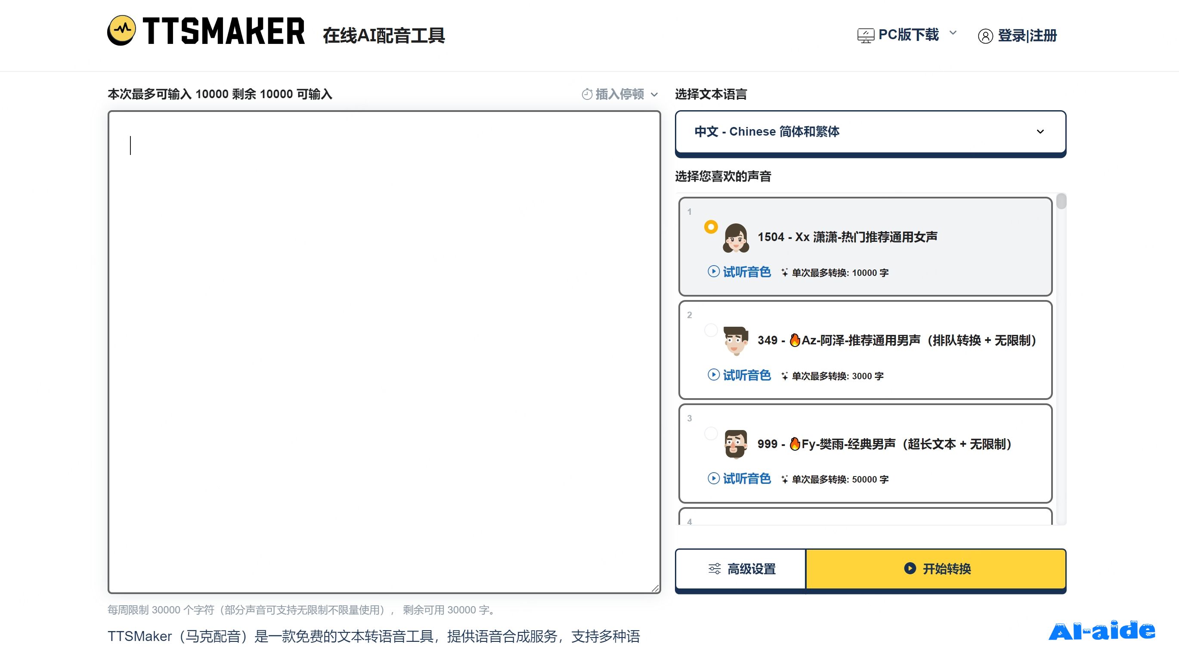
Task: Click 试听音色 link for voice 1504
Action: tap(746, 272)
